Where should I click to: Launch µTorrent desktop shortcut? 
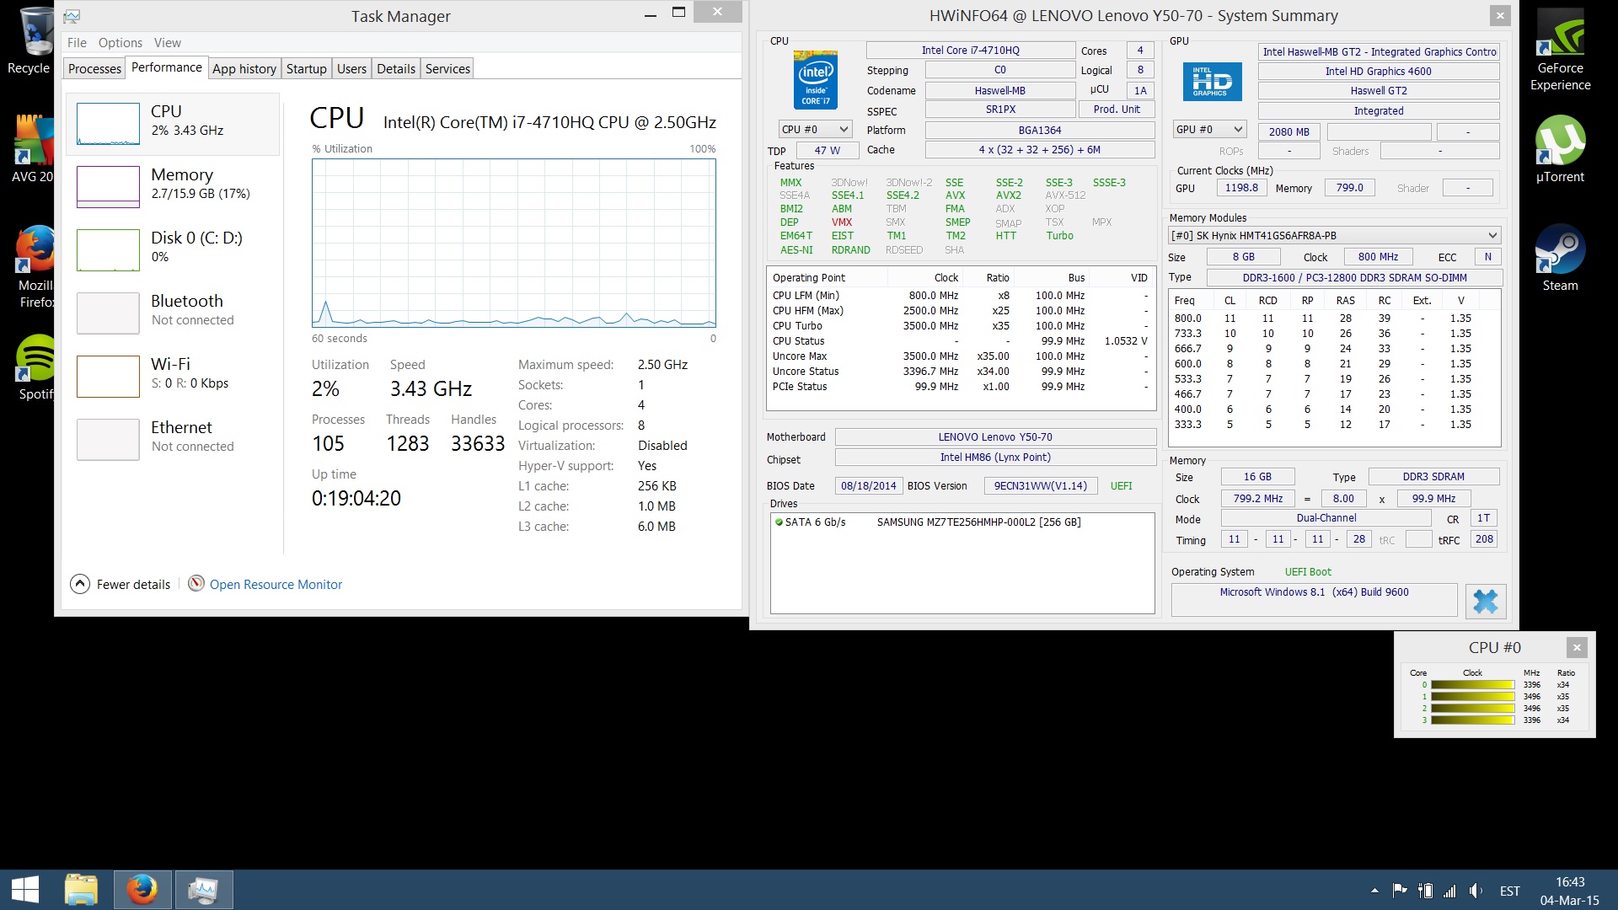[x=1560, y=149]
